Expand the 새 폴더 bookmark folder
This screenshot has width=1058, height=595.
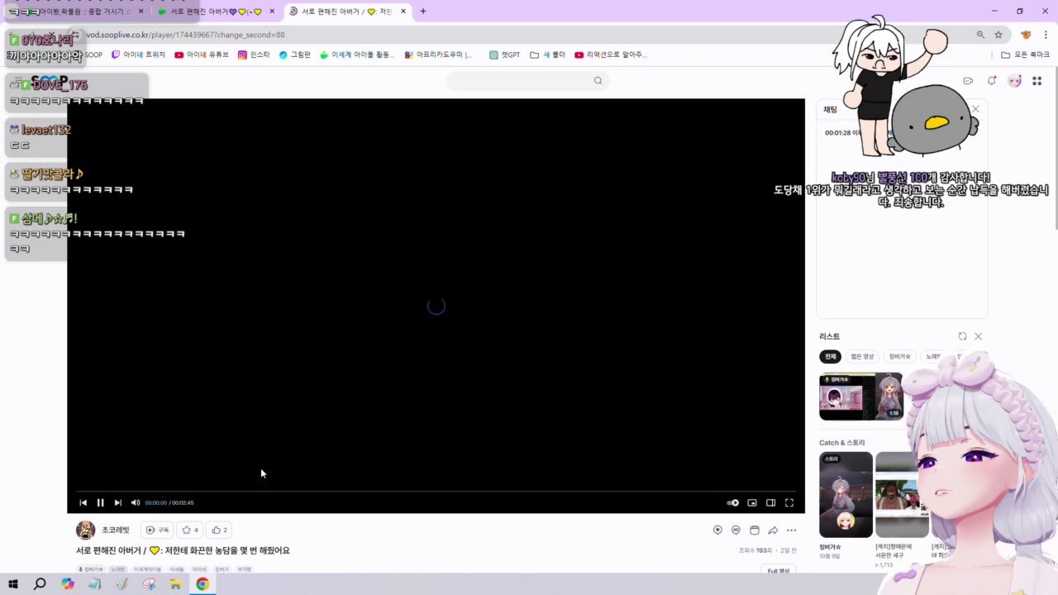point(548,55)
